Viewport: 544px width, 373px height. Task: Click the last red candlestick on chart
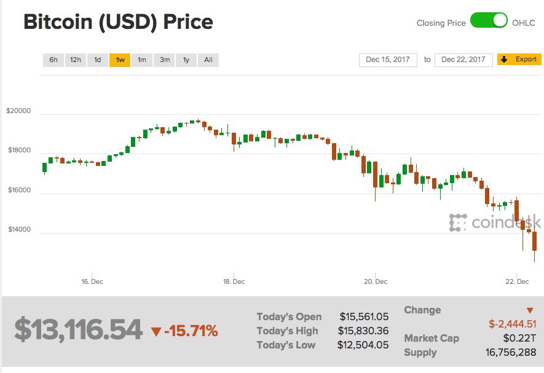coord(535,241)
